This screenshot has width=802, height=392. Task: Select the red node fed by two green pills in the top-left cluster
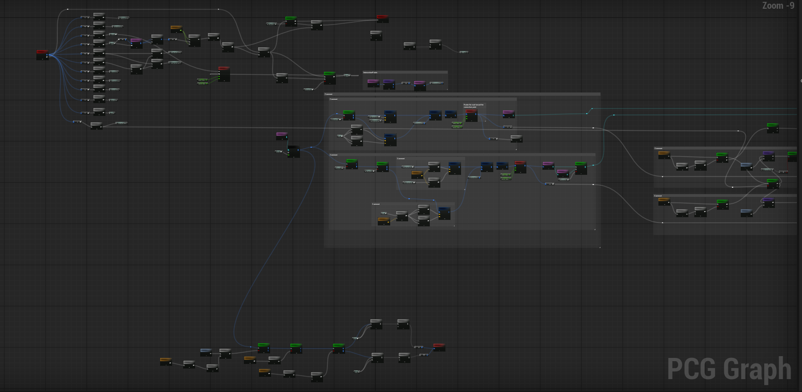[224, 74]
